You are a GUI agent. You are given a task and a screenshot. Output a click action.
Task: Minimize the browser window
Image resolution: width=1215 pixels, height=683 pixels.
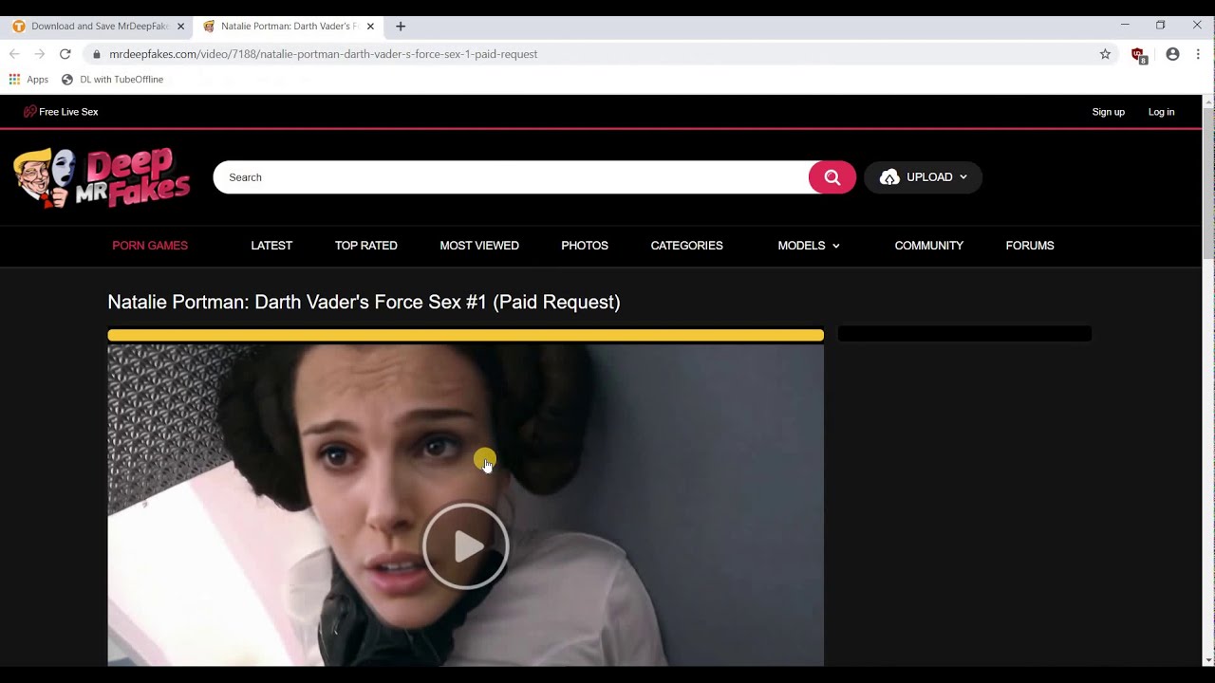[x=1125, y=25]
